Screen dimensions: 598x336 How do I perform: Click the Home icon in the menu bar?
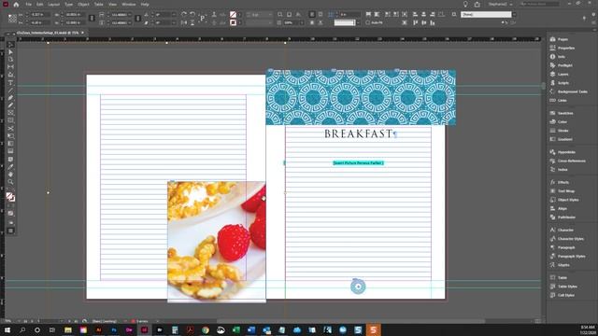coord(16,5)
